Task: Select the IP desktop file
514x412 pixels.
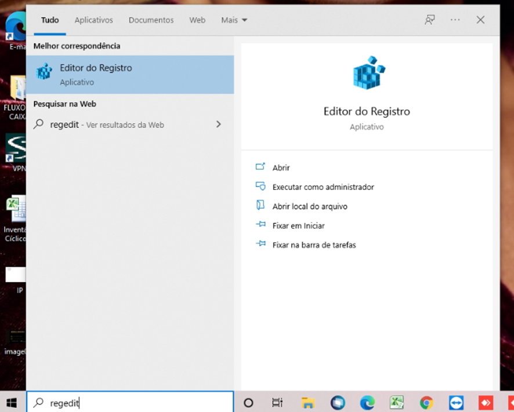Action: pyautogui.click(x=16, y=280)
